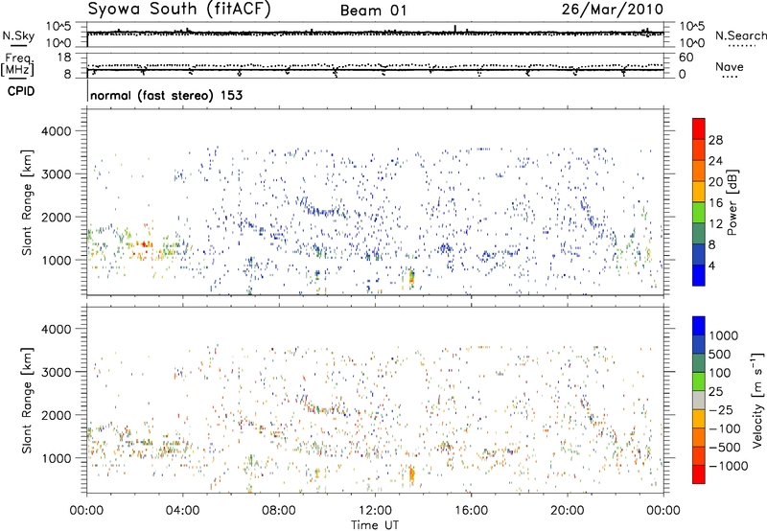Select the '16' value on Power colorbar

[715, 203]
